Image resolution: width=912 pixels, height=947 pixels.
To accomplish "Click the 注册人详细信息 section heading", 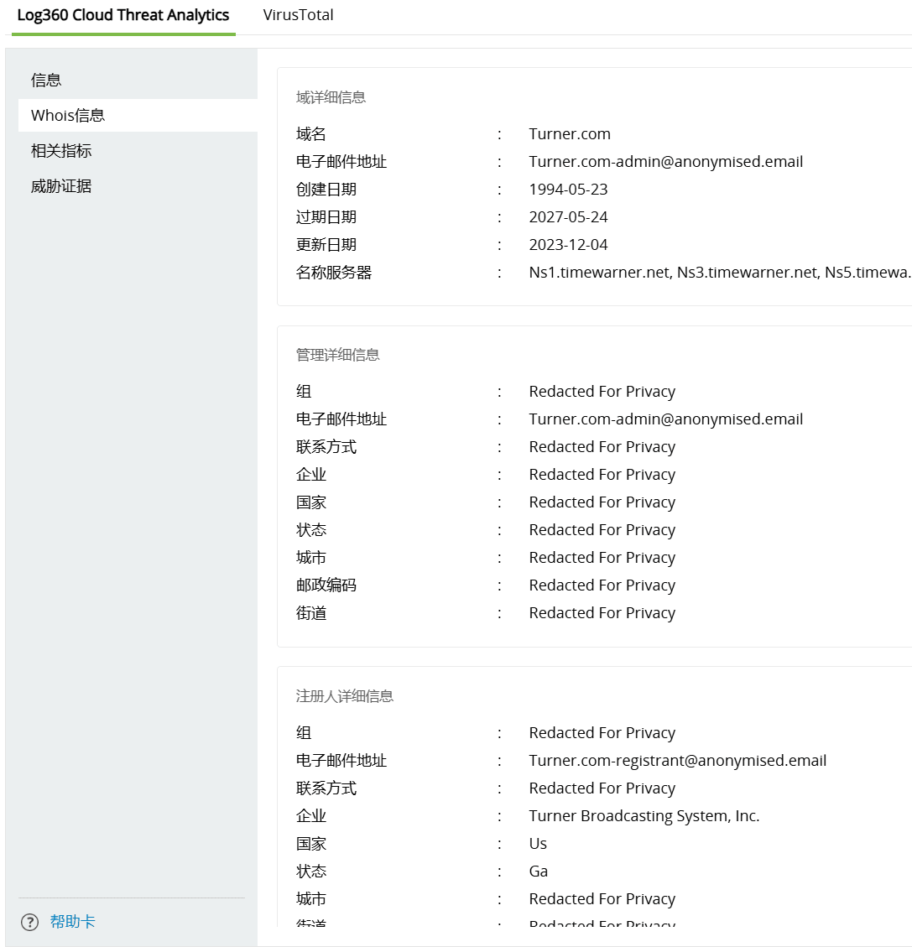I will pos(344,696).
